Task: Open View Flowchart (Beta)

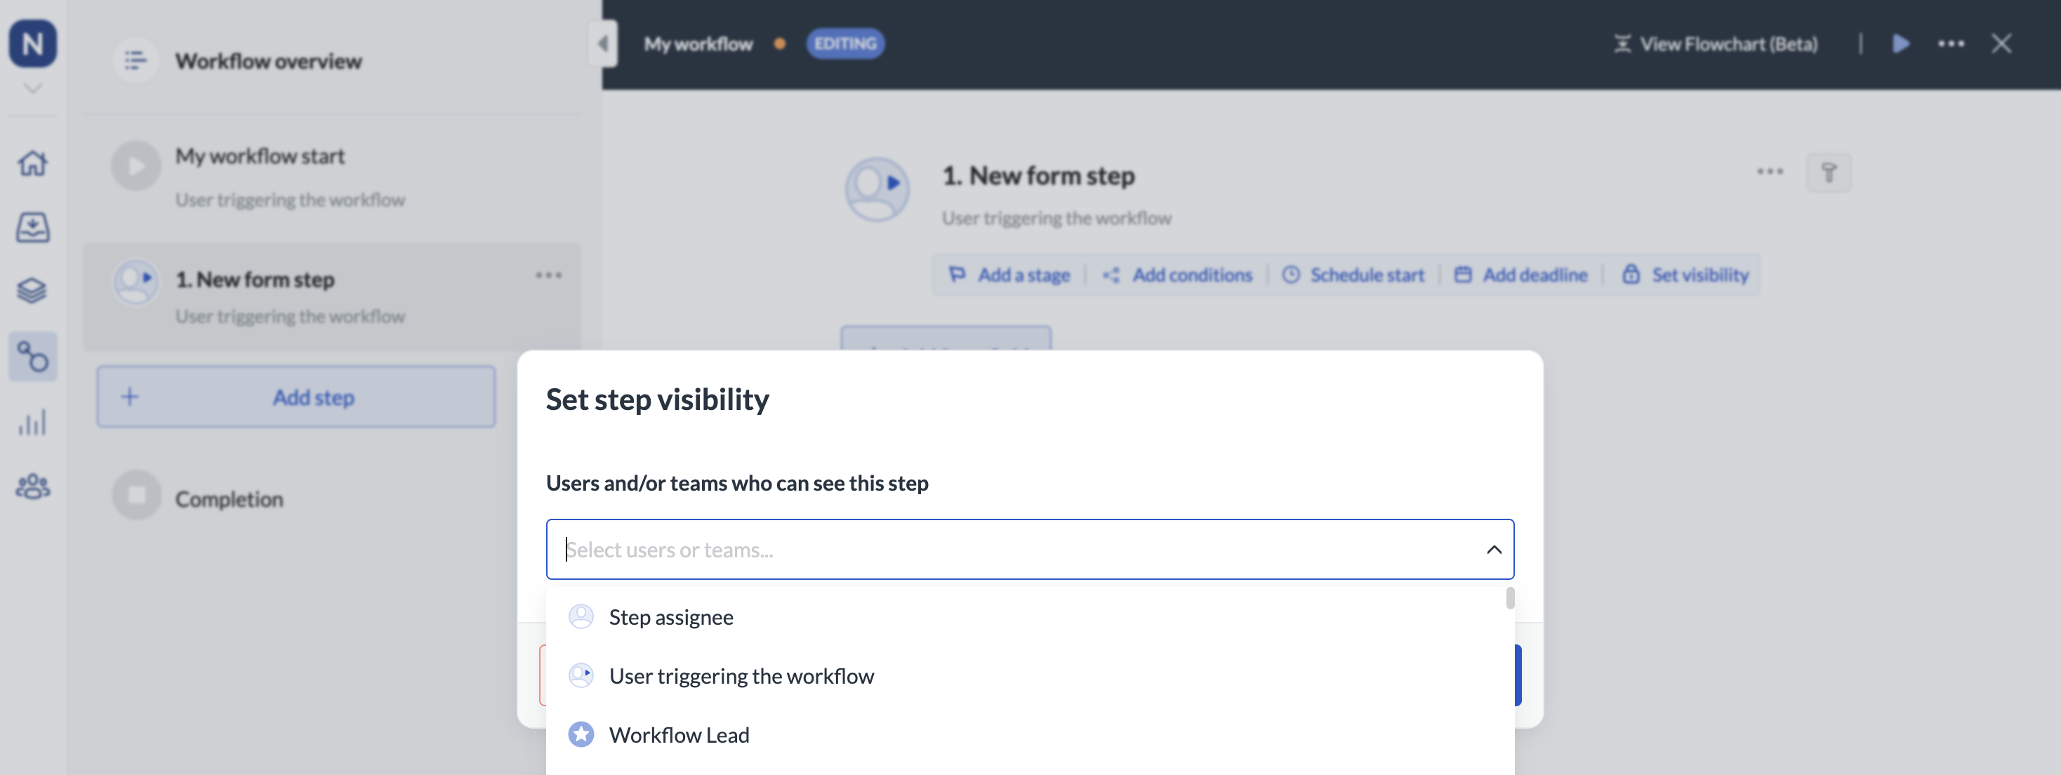Action: pos(1716,44)
